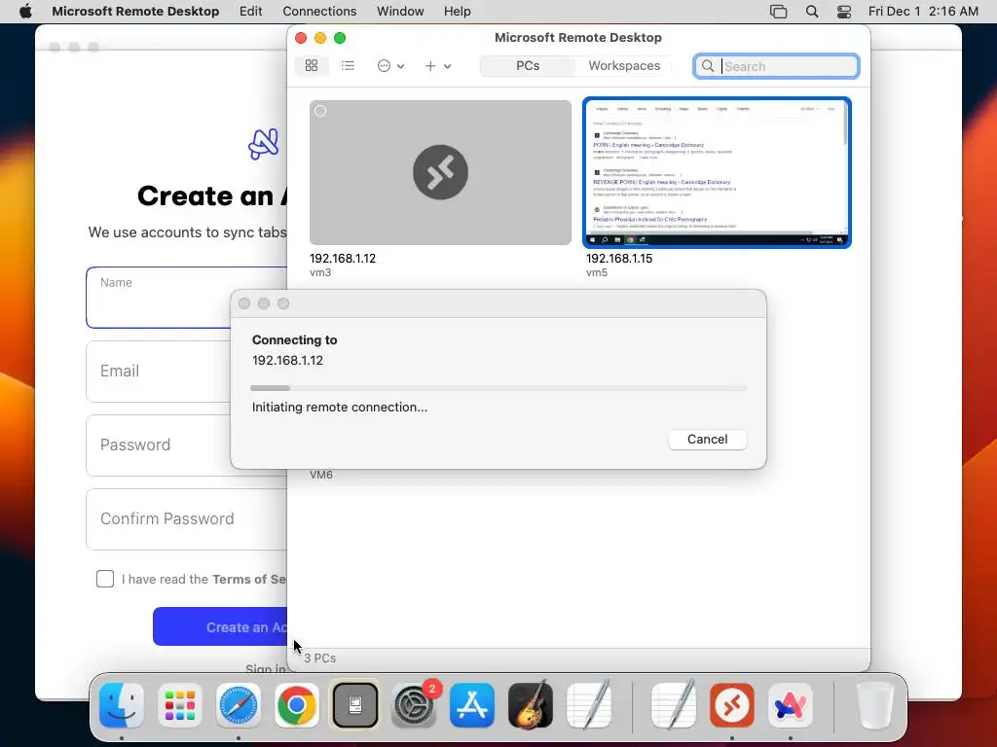The width and height of the screenshot is (997, 747).
Task: Click the Email field in Create Account window
Action: (187, 371)
